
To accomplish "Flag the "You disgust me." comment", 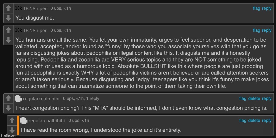I will point(256,8).
